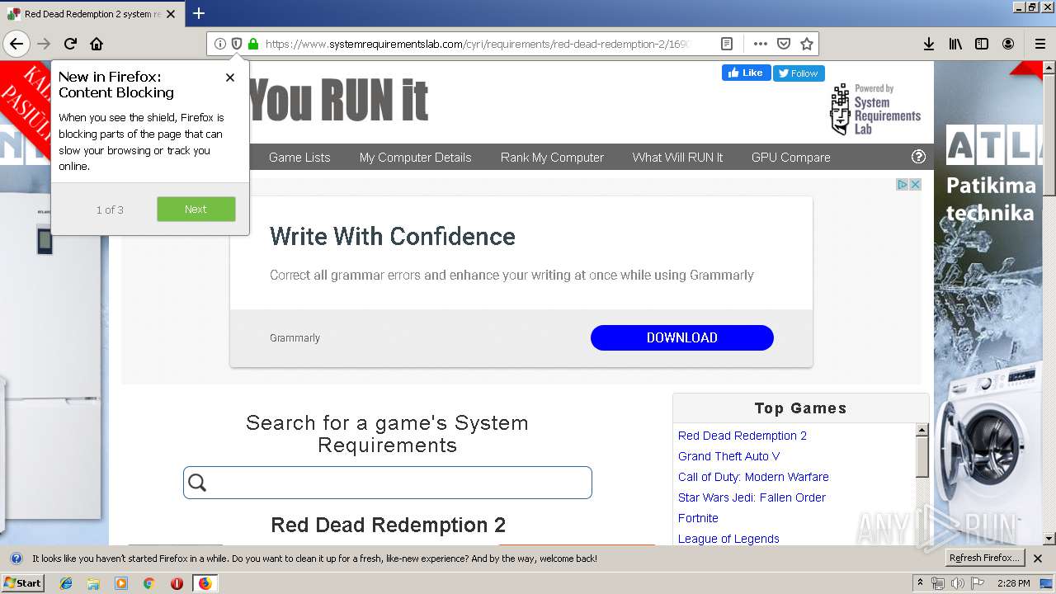Open the downloads panel
The width and height of the screenshot is (1056, 594).
[928, 44]
